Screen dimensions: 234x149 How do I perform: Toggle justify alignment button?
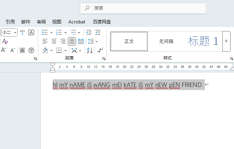click(72, 41)
